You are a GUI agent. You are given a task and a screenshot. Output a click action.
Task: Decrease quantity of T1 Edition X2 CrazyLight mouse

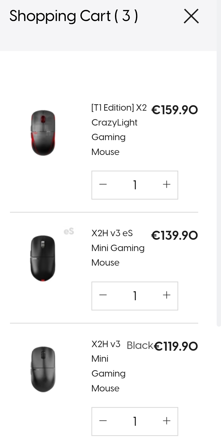103,185
